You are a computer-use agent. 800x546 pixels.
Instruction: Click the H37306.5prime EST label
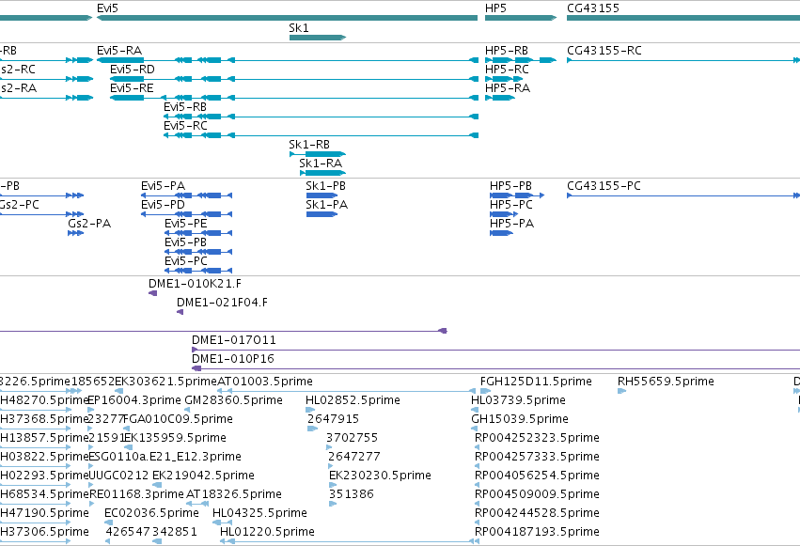44,533
